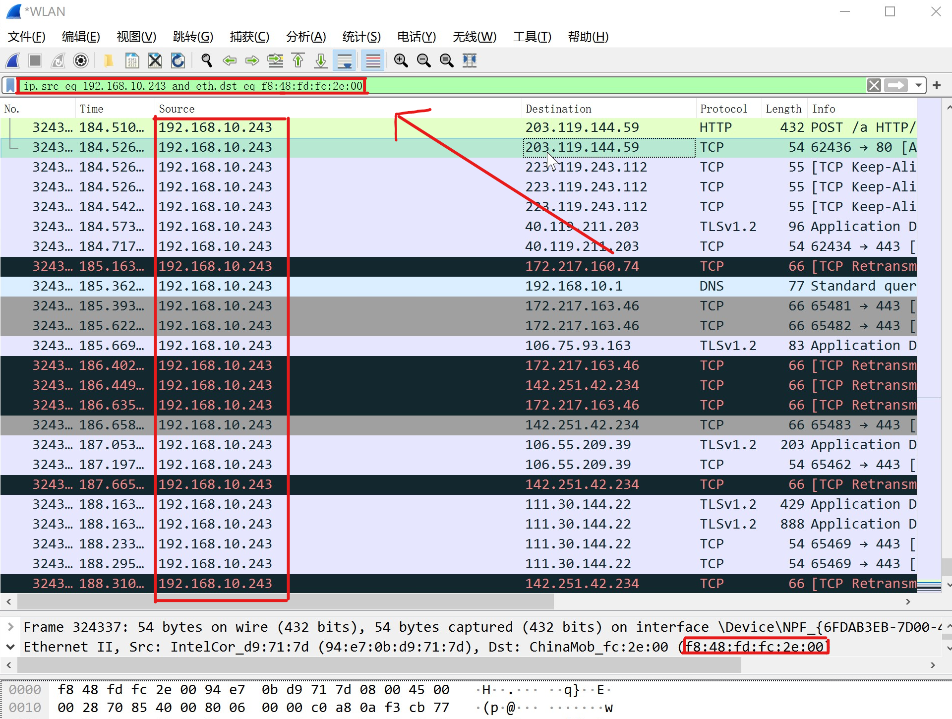Viewport: 952px width, 719px height.
Task: Open the 跳转(G) menu
Action: pos(193,37)
